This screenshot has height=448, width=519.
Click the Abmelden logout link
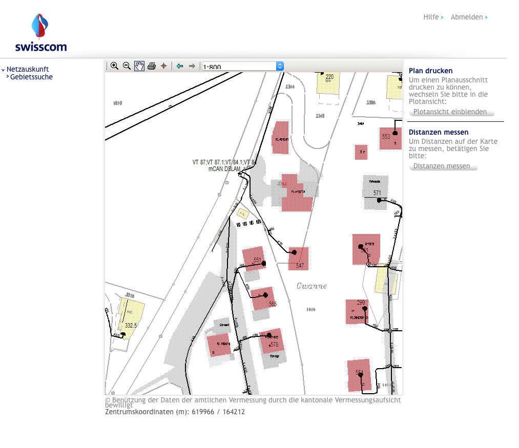coord(467,17)
